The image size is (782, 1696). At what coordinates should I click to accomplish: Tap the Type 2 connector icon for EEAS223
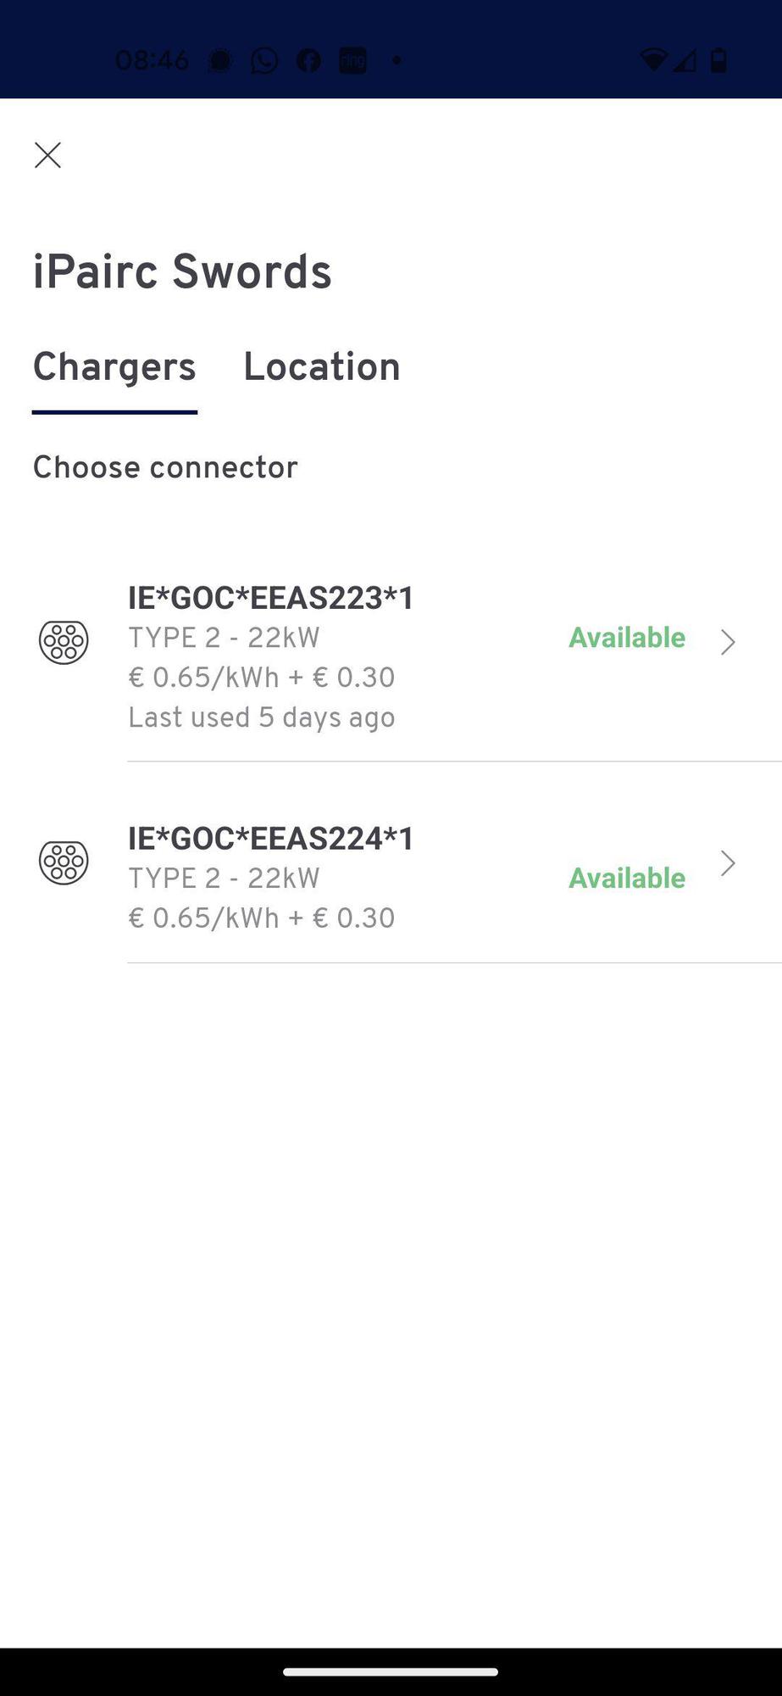pos(64,642)
